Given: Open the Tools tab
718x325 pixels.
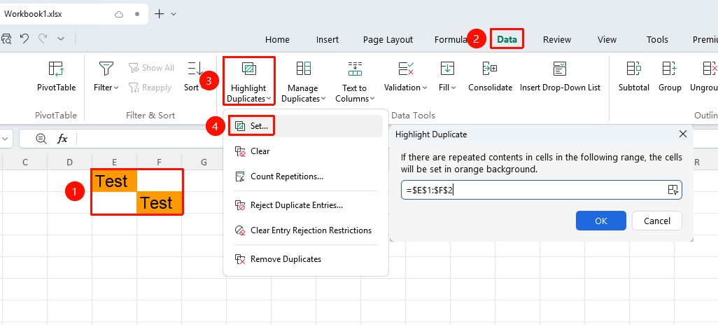Looking at the screenshot, I should (x=657, y=40).
